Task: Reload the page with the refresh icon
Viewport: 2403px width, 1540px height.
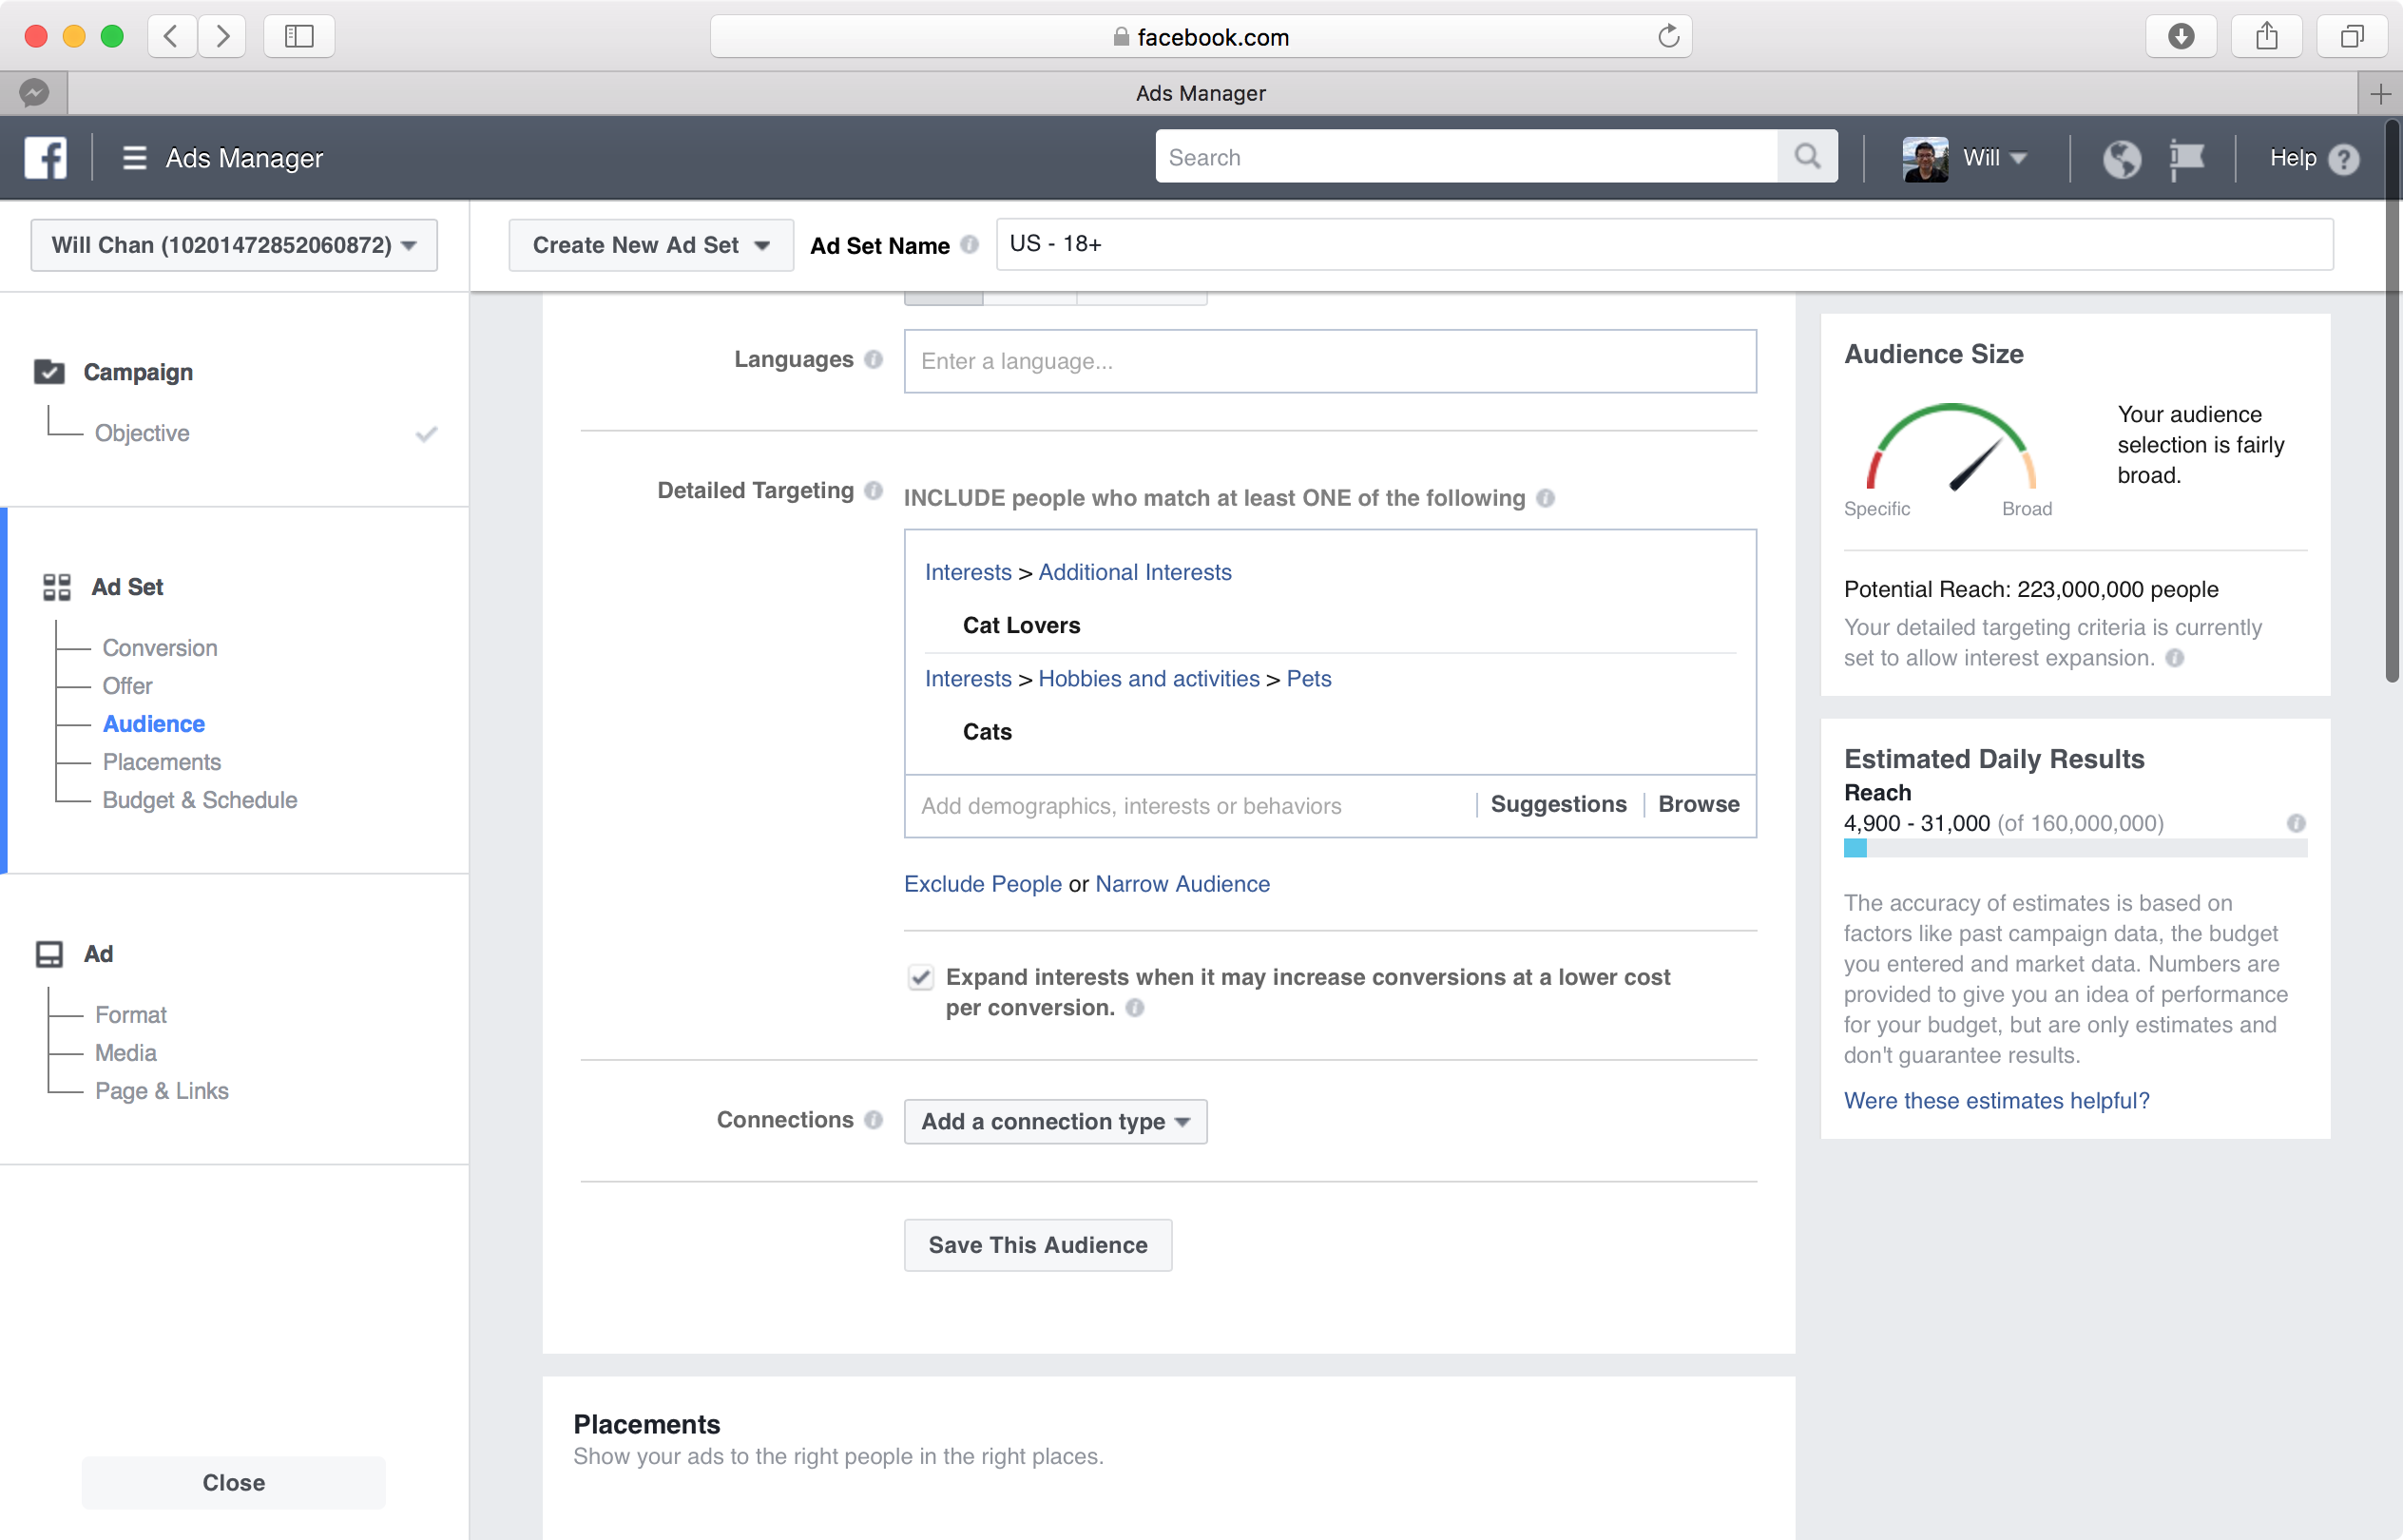Action: tap(1668, 37)
